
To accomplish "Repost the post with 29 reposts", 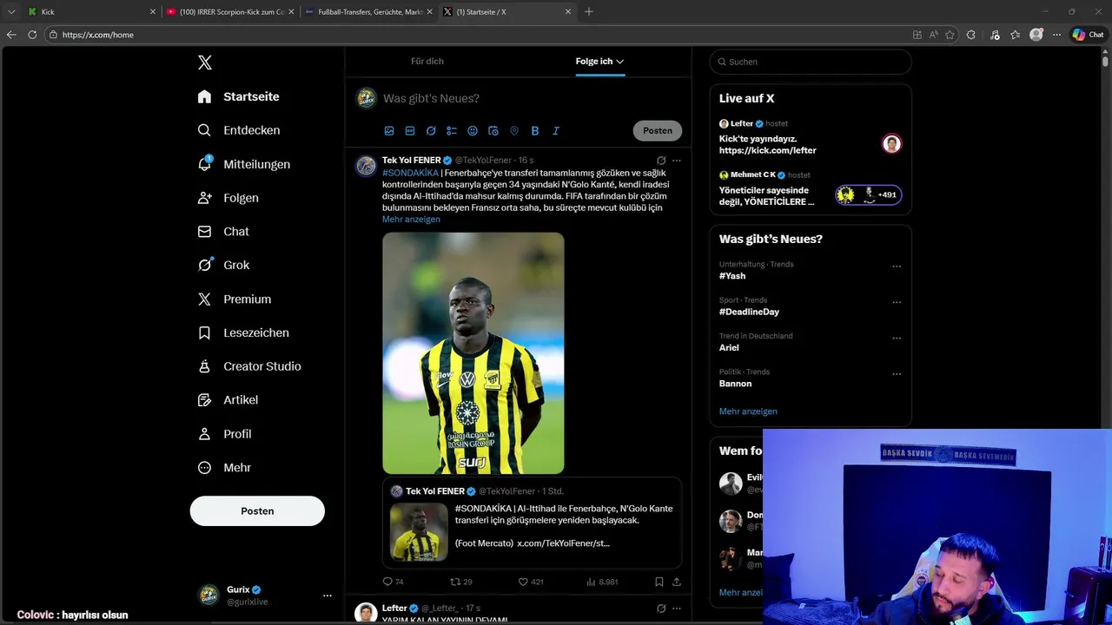I will [461, 582].
